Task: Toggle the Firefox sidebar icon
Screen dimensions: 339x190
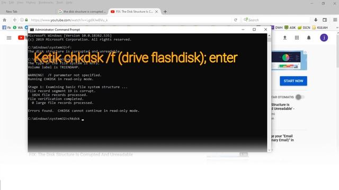Action: click(x=325, y=20)
